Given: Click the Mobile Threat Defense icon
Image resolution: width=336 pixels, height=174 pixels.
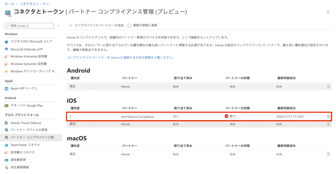Looking at the screenshot, I should pos(6,123).
